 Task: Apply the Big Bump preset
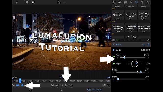tap(144, 15)
